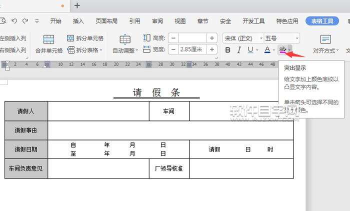Open the table size group dialog launcher

click(216, 58)
